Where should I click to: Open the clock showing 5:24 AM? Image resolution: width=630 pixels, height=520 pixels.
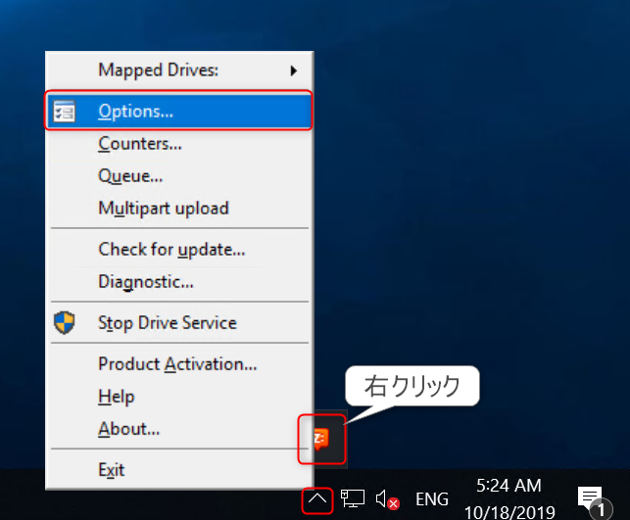509,498
